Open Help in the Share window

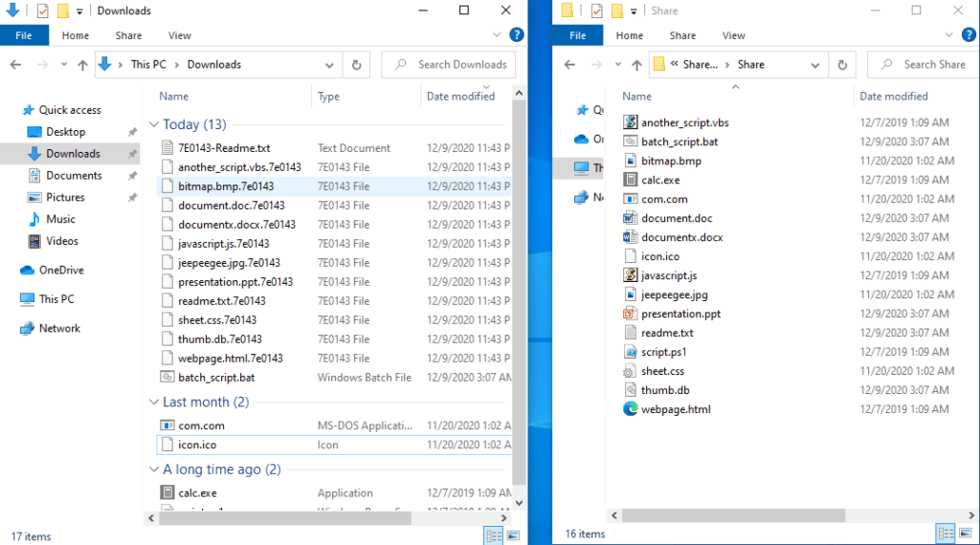pos(969,35)
